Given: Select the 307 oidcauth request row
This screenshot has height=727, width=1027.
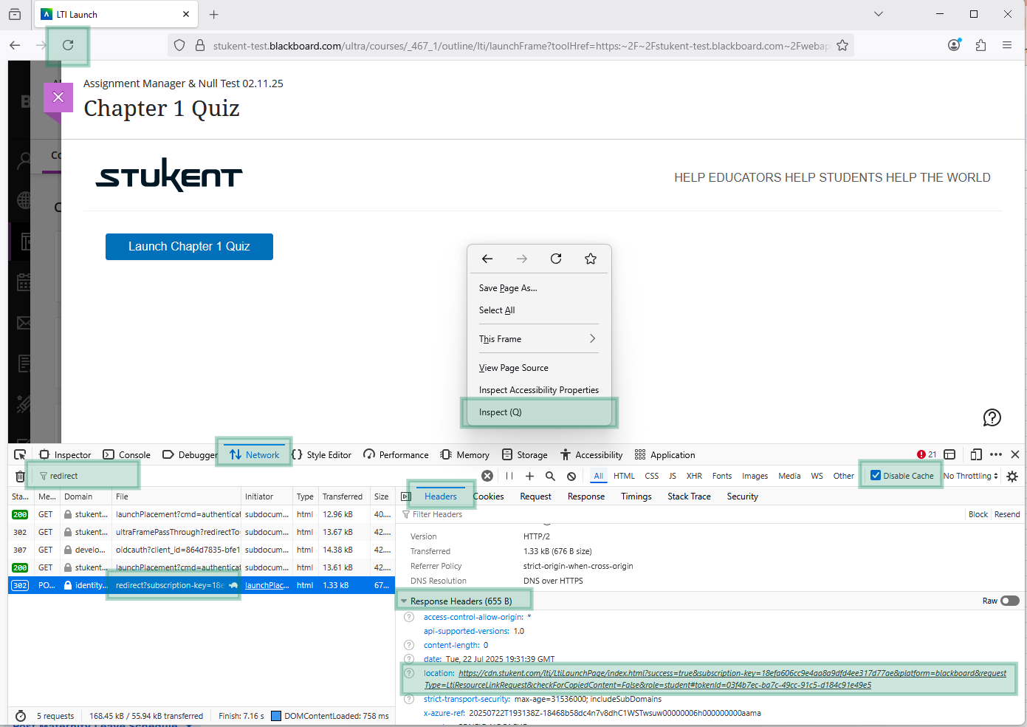Looking at the screenshot, I should [202, 550].
